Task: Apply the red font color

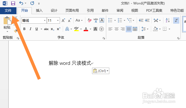Action: [x=86, y=29]
